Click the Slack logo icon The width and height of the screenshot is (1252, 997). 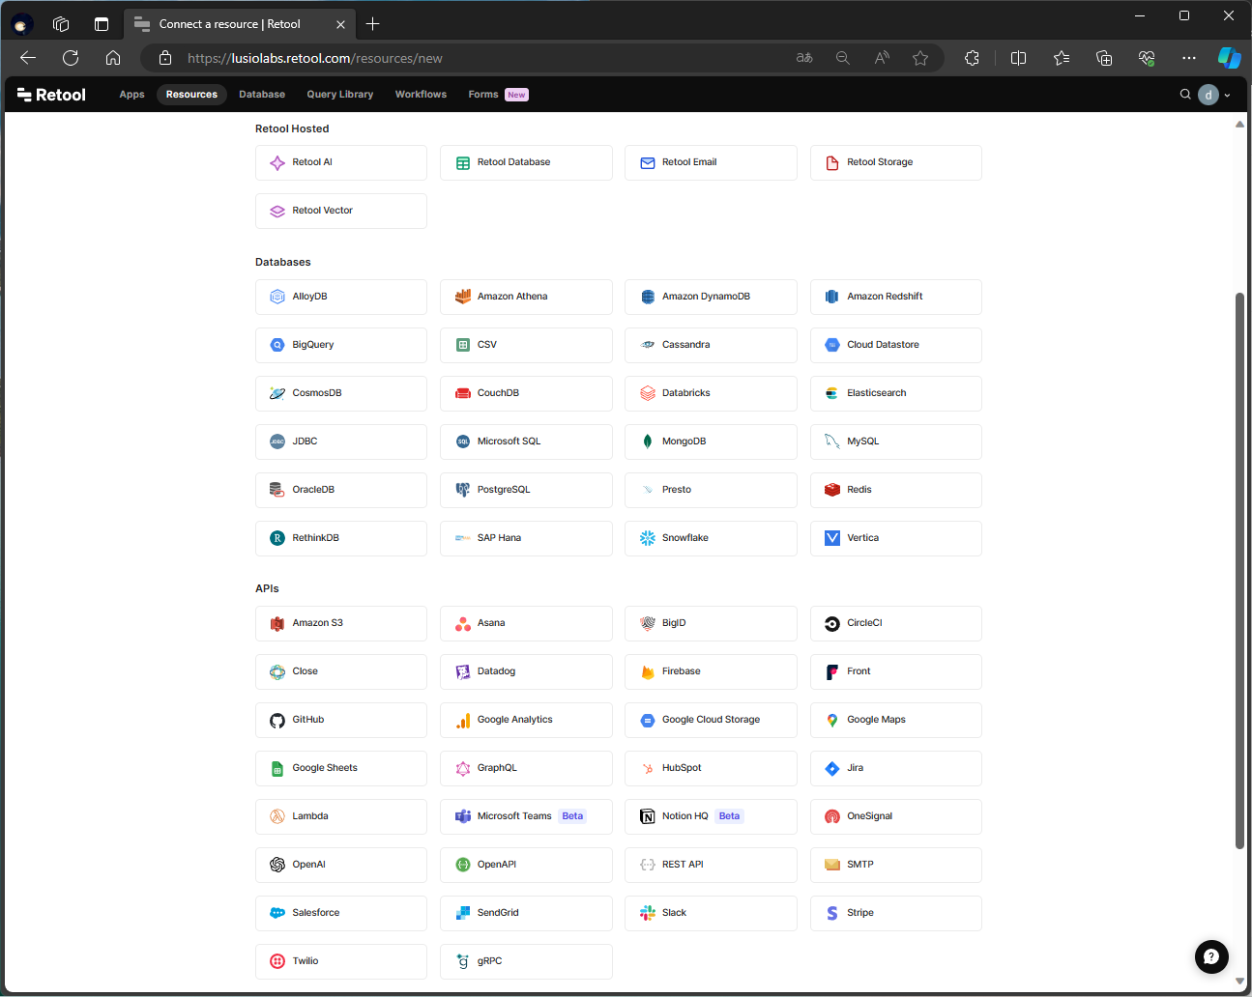[x=648, y=913]
